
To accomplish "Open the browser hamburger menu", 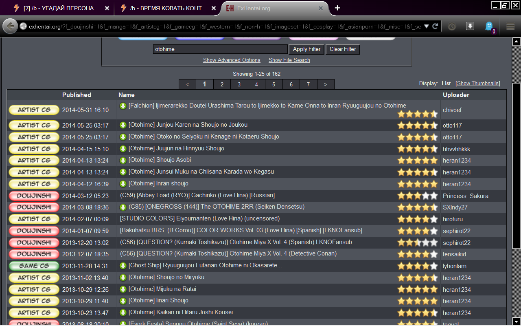I will click(510, 26).
